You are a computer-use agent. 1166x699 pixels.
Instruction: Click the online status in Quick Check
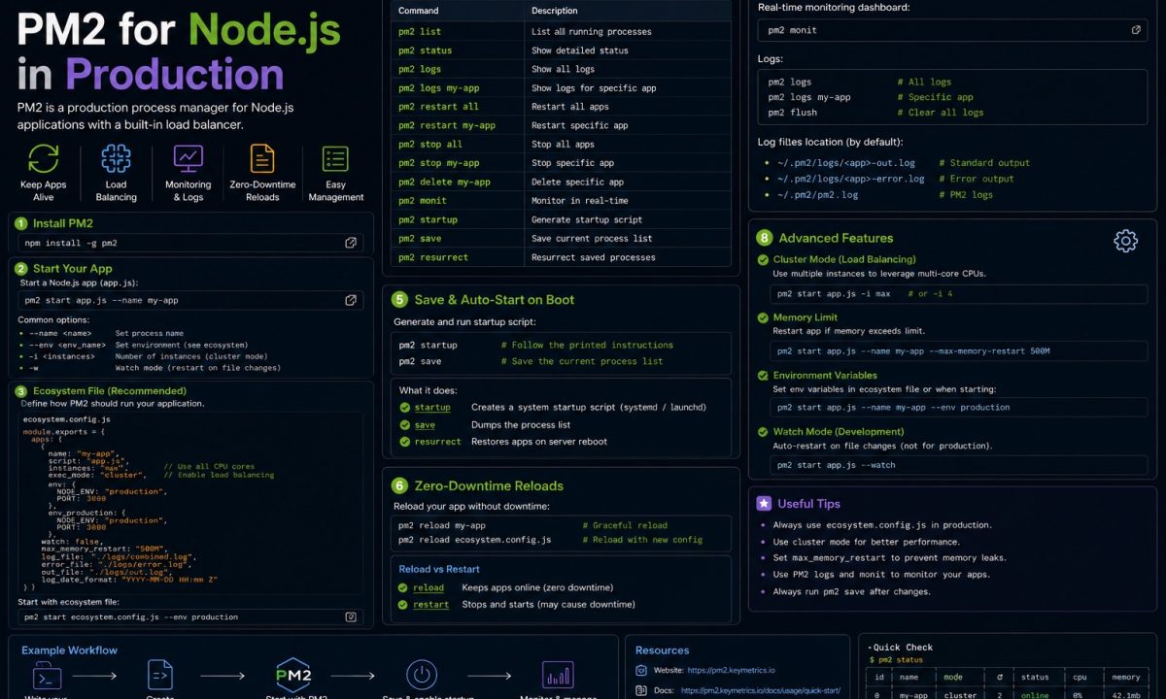point(1035,695)
